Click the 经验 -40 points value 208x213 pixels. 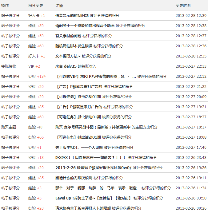(35, 127)
